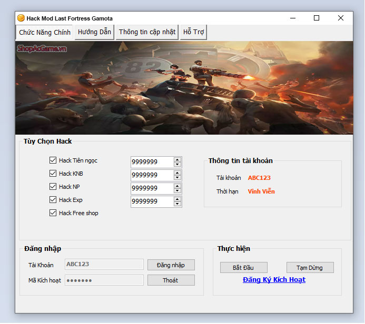Toggle the Hack KNB checkbox

[53, 174]
